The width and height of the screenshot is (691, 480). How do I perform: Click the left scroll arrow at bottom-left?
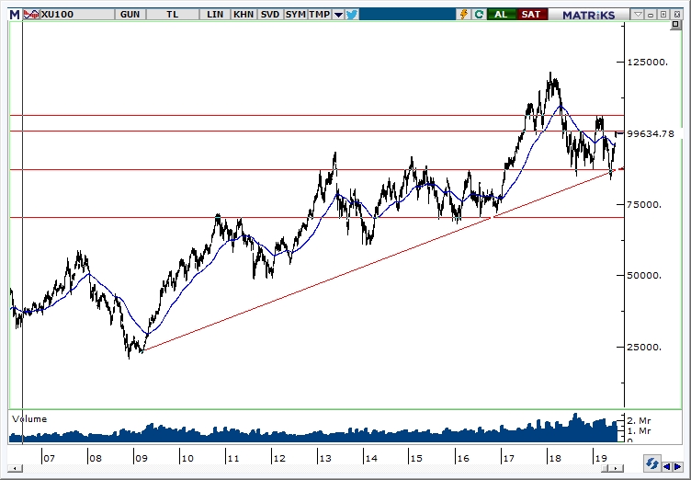point(15,469)
